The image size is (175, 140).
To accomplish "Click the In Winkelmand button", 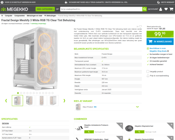I will coord(160,42).
